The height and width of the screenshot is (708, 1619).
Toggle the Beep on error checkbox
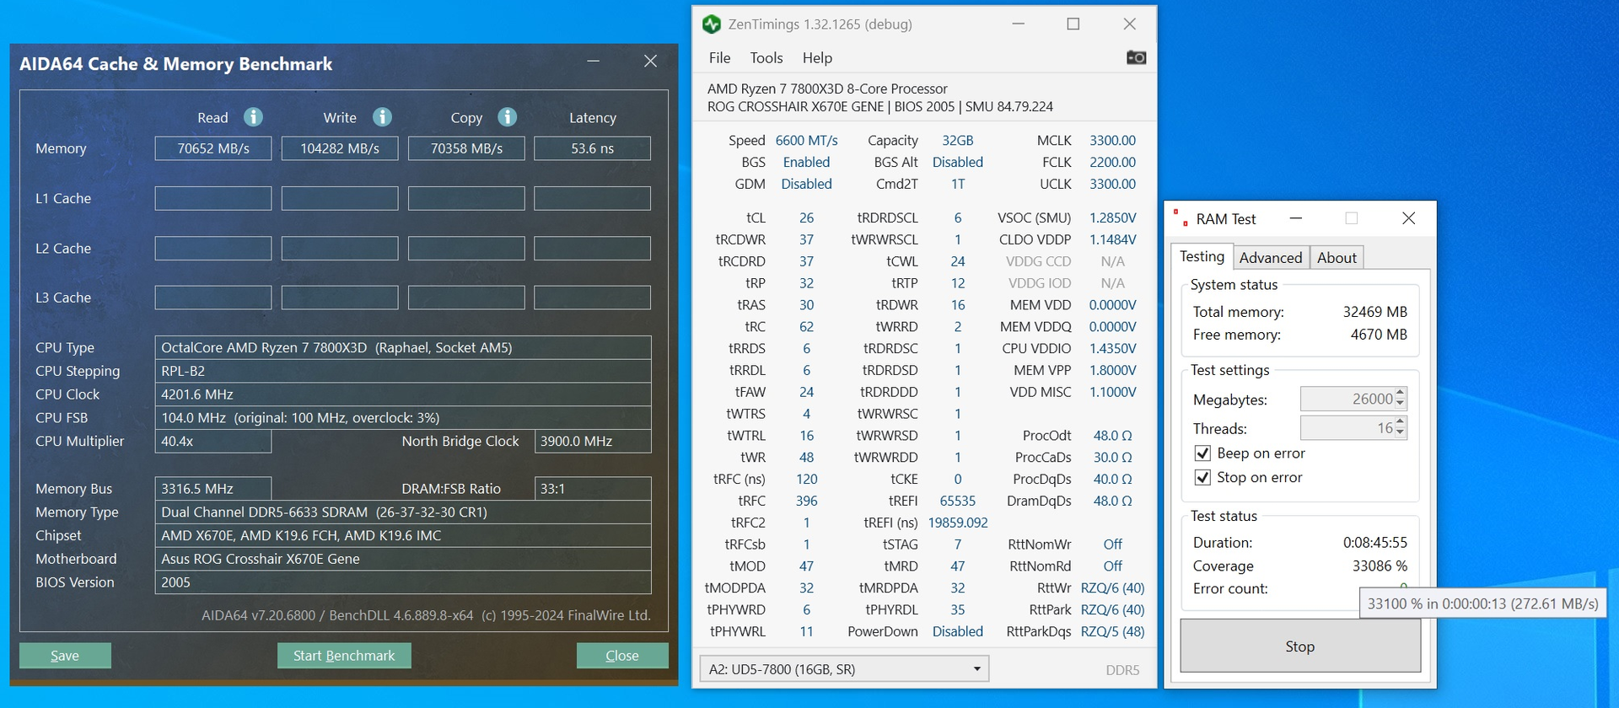(x=1203, y=453)
